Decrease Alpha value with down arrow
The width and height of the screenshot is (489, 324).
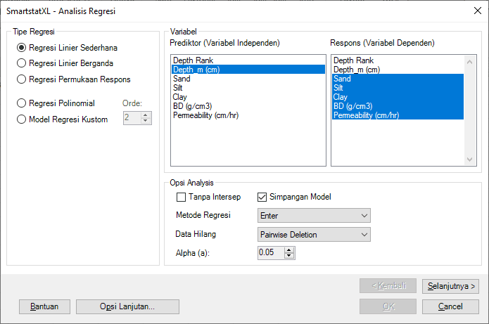click(289, 255)
